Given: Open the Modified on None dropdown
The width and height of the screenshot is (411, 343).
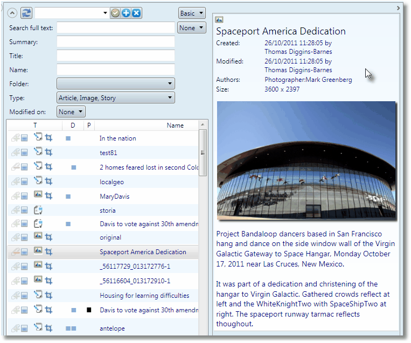Looking at the screenshot, I should pyautogui.click(x=71, y=112).
